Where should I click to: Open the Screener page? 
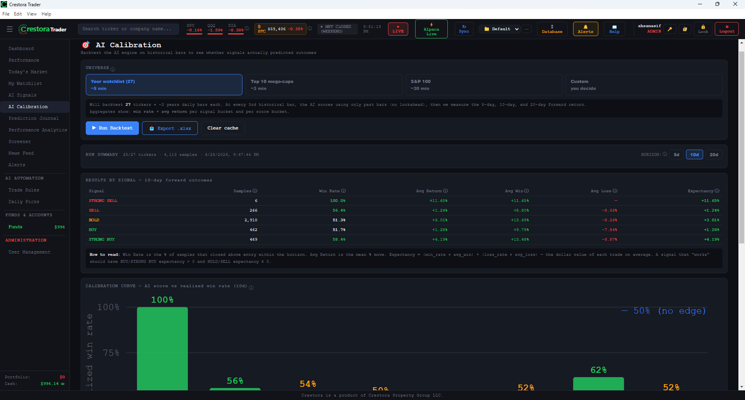35,141
